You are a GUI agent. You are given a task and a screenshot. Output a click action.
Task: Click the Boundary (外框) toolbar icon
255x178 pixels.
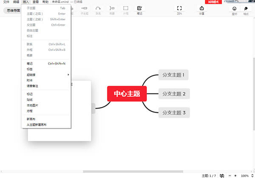pos(126,8)
